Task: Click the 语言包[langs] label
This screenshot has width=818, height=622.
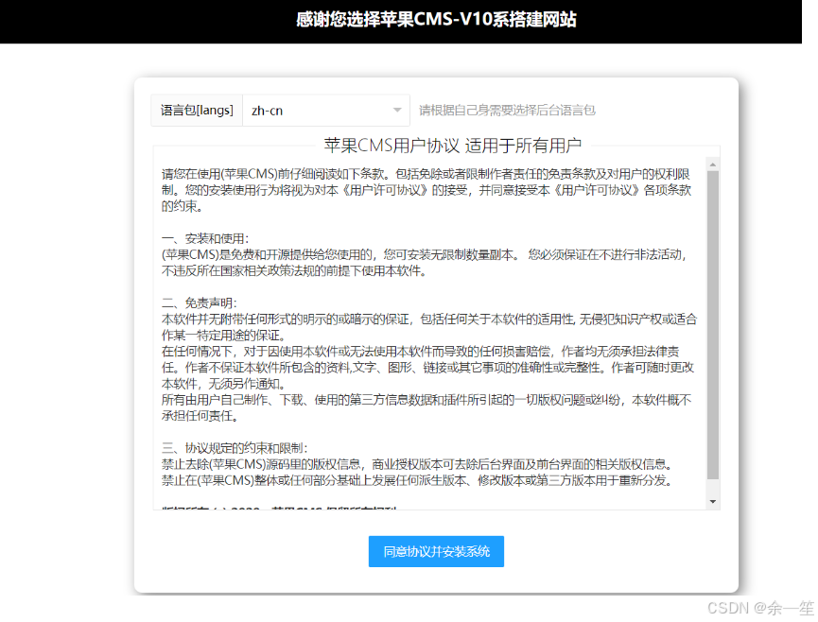Action: tap(197, 110)
